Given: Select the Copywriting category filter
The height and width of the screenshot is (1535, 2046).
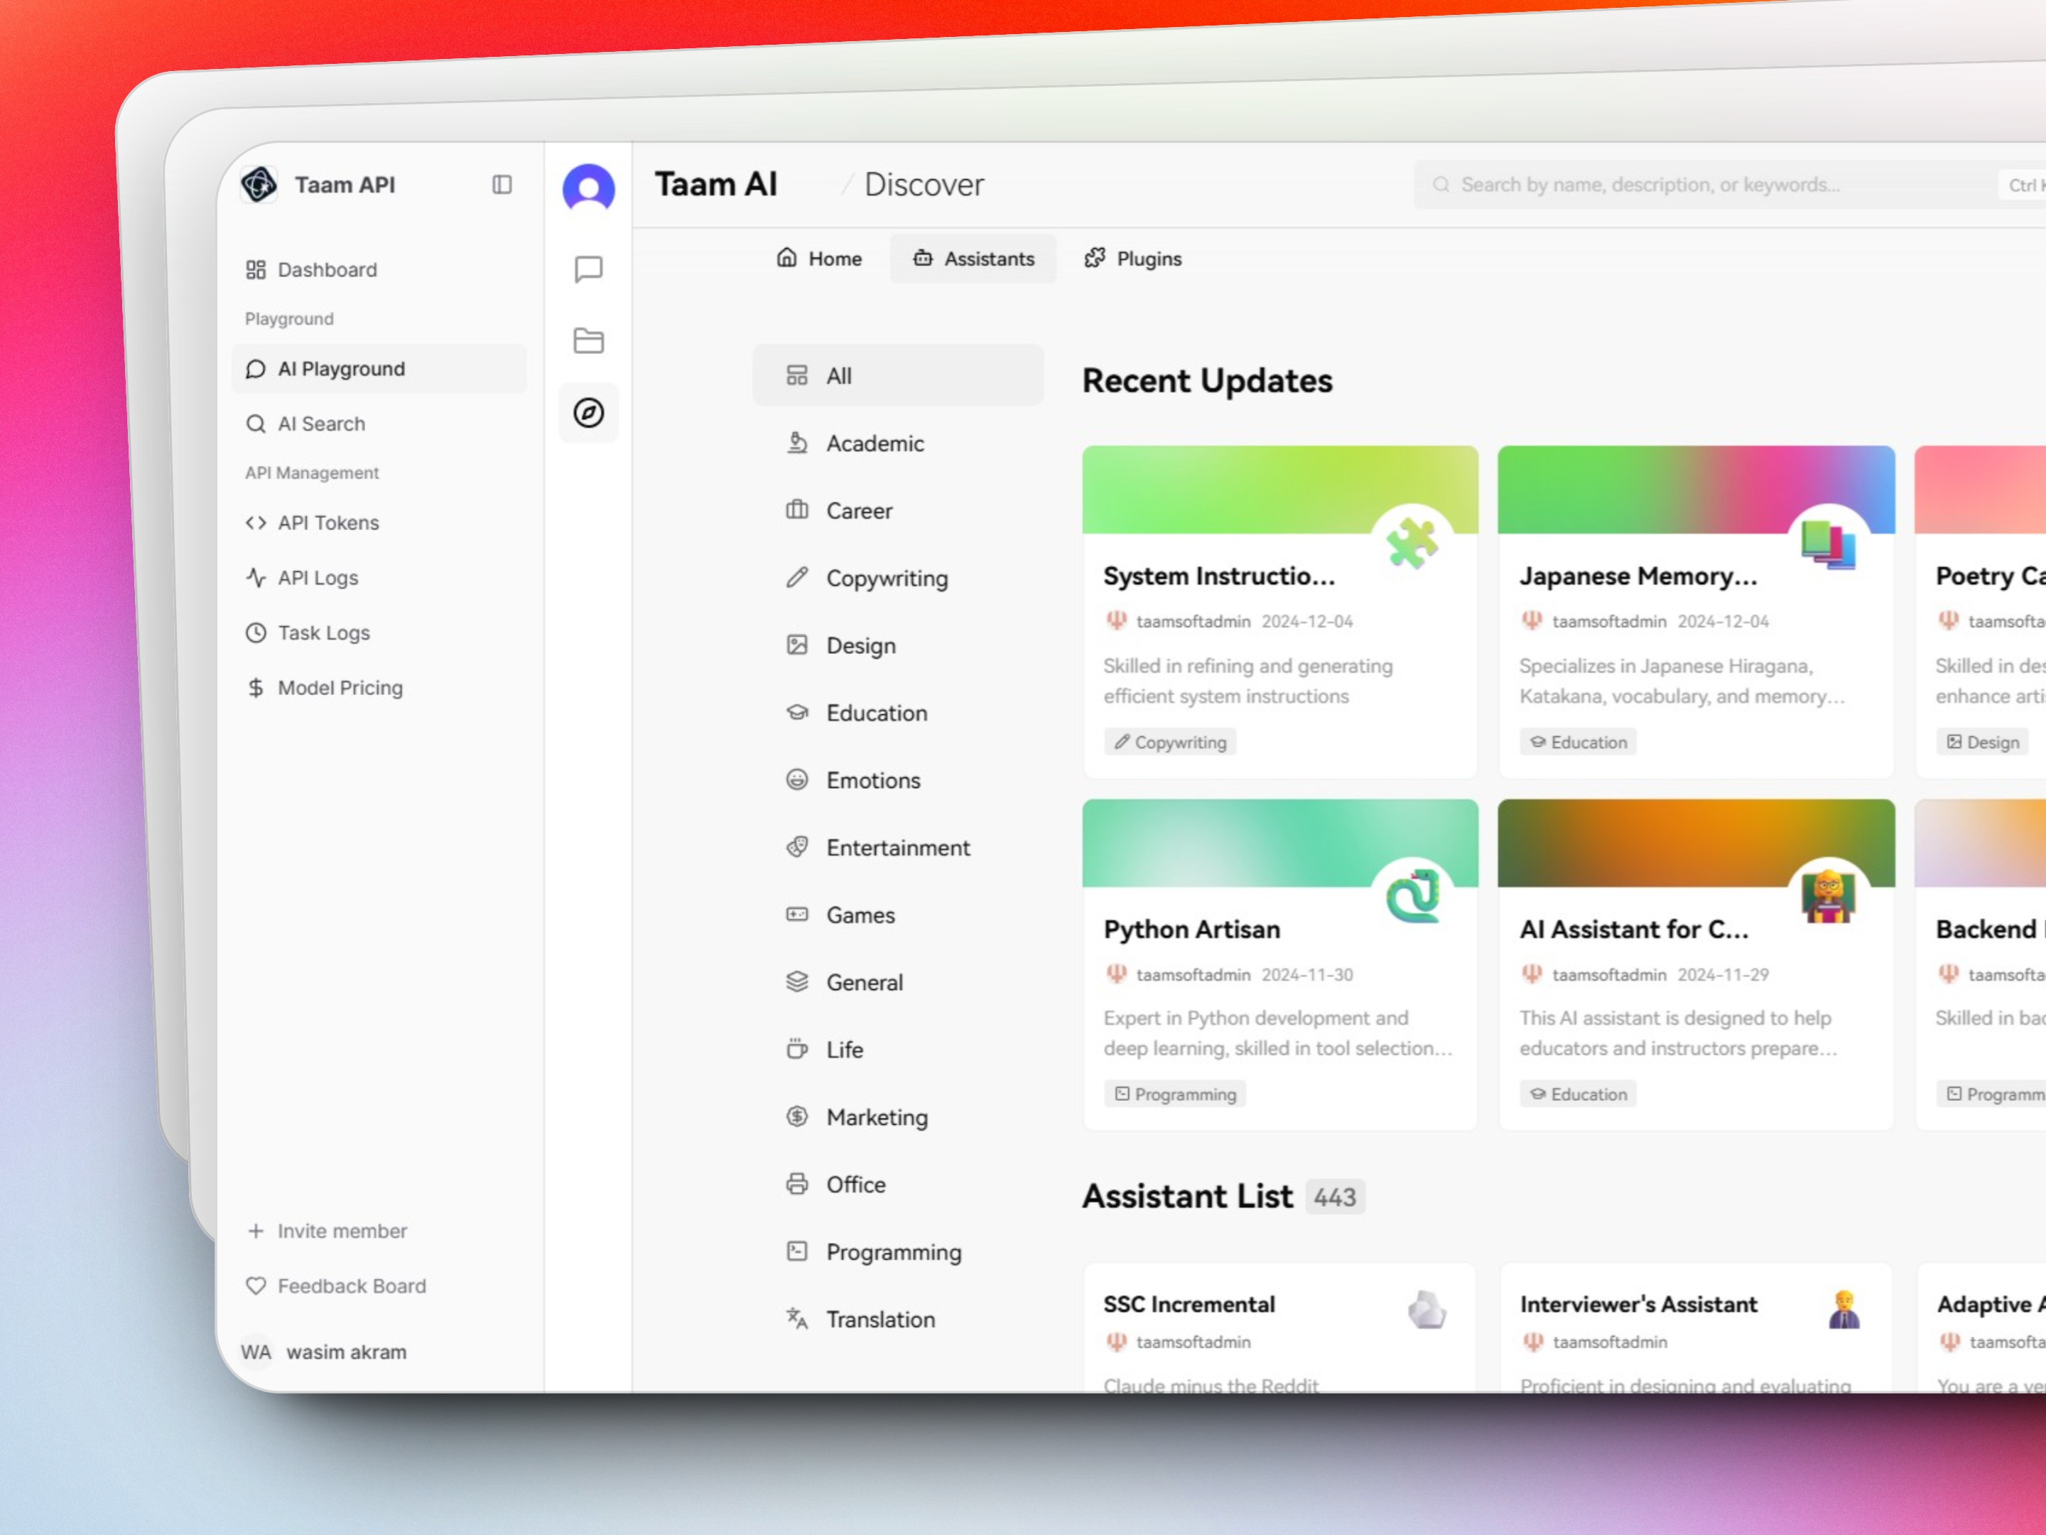Looking at the screenshot, I should (886, 578).
